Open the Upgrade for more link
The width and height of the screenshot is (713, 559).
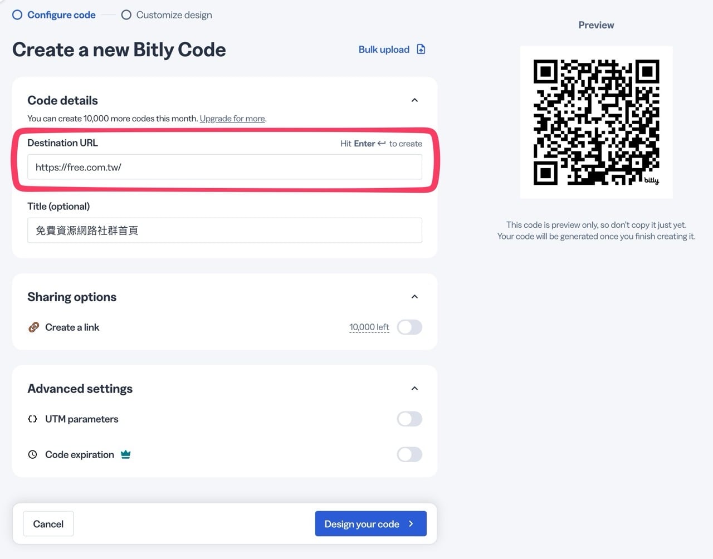coord(232,118)
